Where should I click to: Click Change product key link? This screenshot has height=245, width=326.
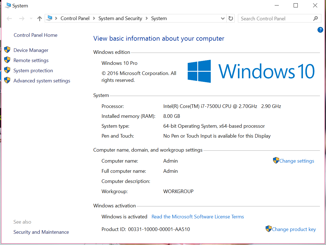point(294,229)
